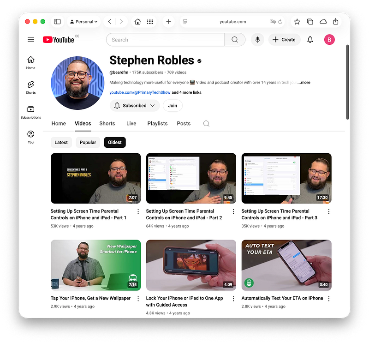The image size is (369, 343).
Task: Go forward with the browser forward arrow
Action: [121, 22]
